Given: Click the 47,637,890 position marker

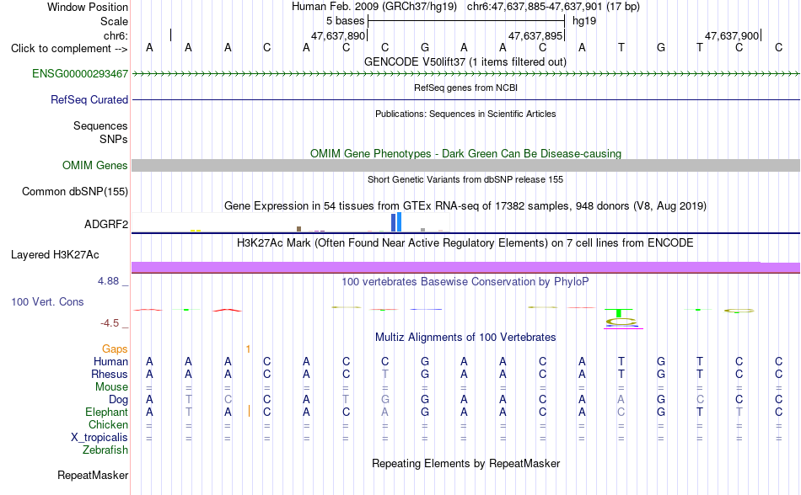Looking at the screenshot, I should (338, 35).
